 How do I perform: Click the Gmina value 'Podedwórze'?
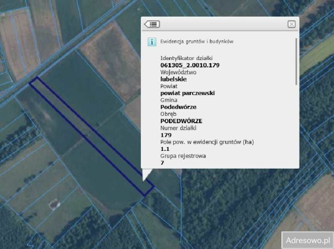pos(178,107)
